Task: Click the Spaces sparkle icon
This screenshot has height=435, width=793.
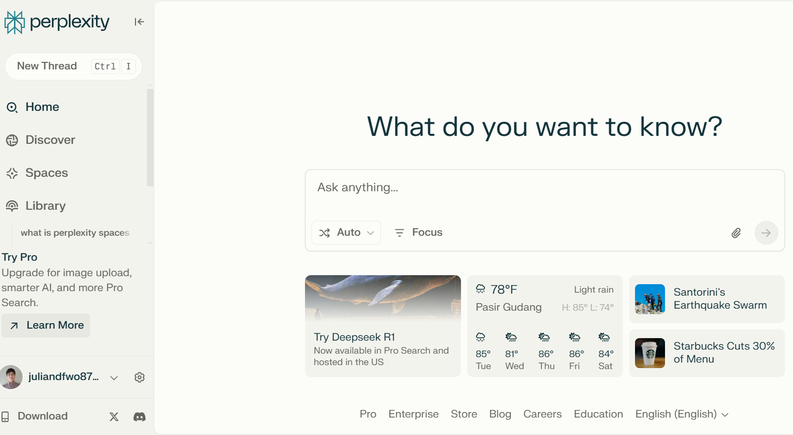Action: pos(12,173)
